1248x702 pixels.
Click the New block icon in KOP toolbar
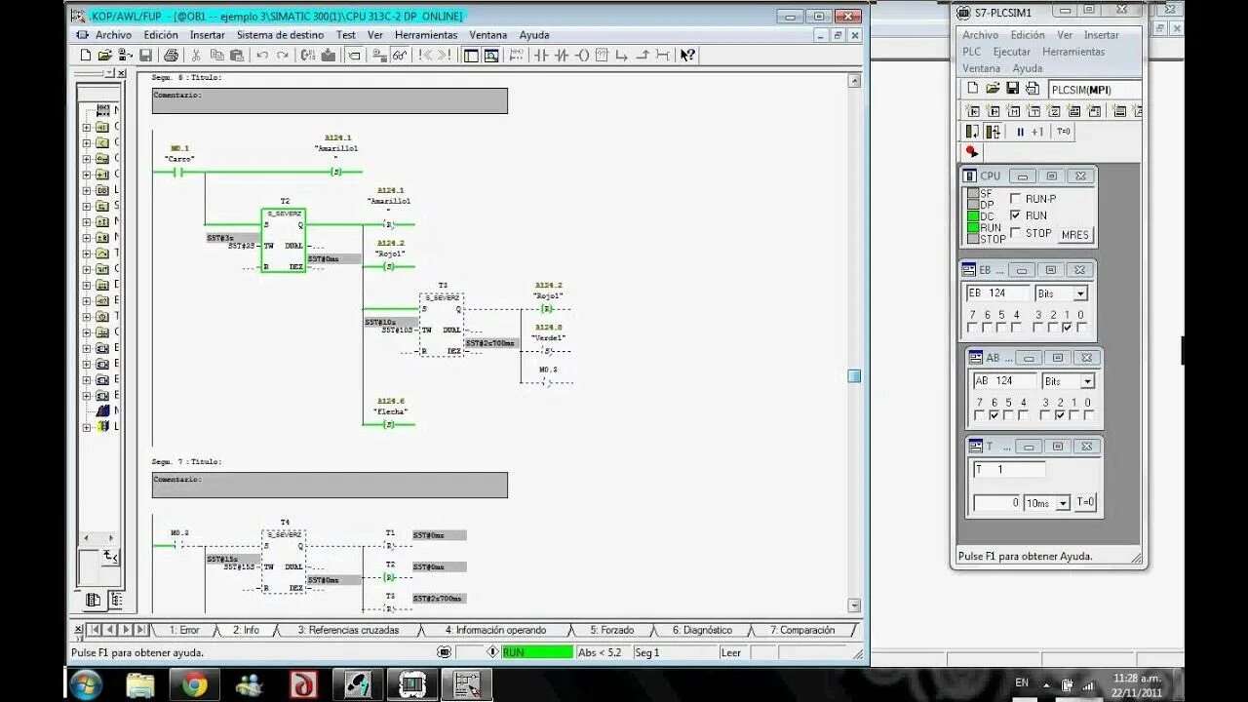[x=86, y=56]
